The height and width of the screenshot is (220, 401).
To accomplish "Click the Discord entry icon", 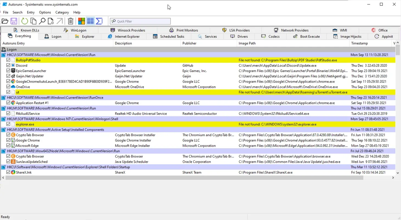I will 13,65.
